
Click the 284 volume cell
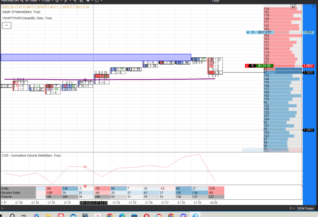[70, 197]
